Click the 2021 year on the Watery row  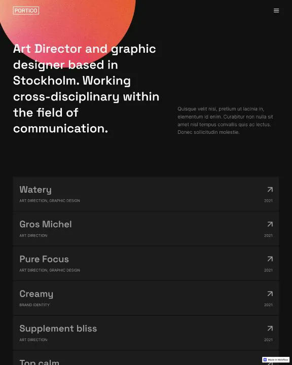(268, 201)
